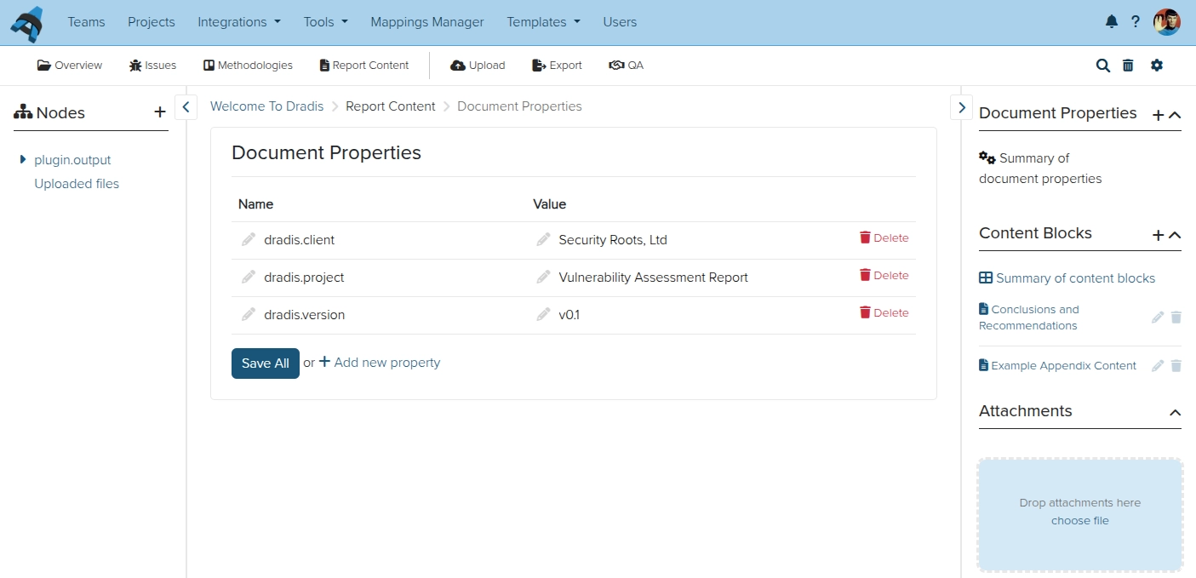
Task: Click the search magnifier icon
Action: [1103, 66]
